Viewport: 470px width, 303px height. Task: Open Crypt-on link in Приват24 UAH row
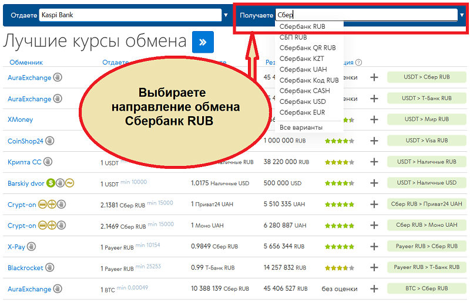22,205
